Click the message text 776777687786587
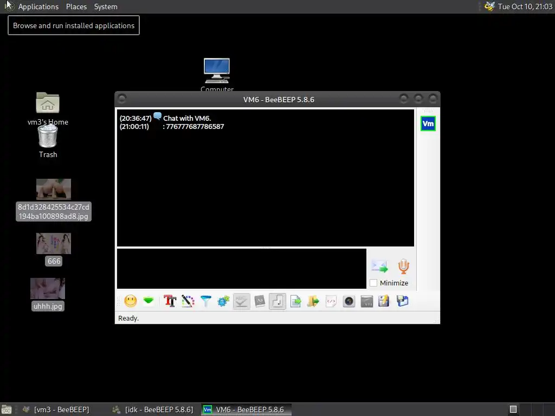 click(195, 127)
